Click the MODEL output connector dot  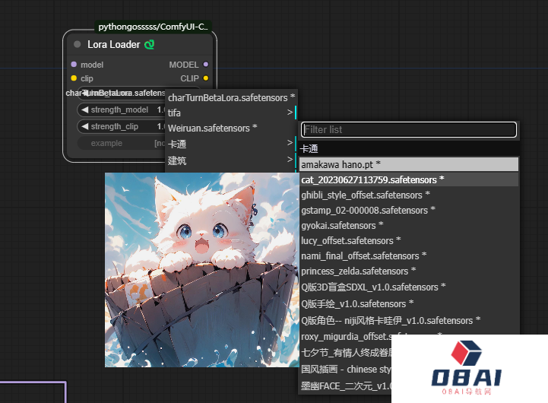tap(206, 65)
